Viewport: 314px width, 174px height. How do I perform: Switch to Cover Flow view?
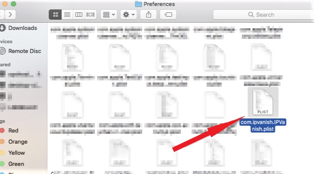[x=90, y=15]
